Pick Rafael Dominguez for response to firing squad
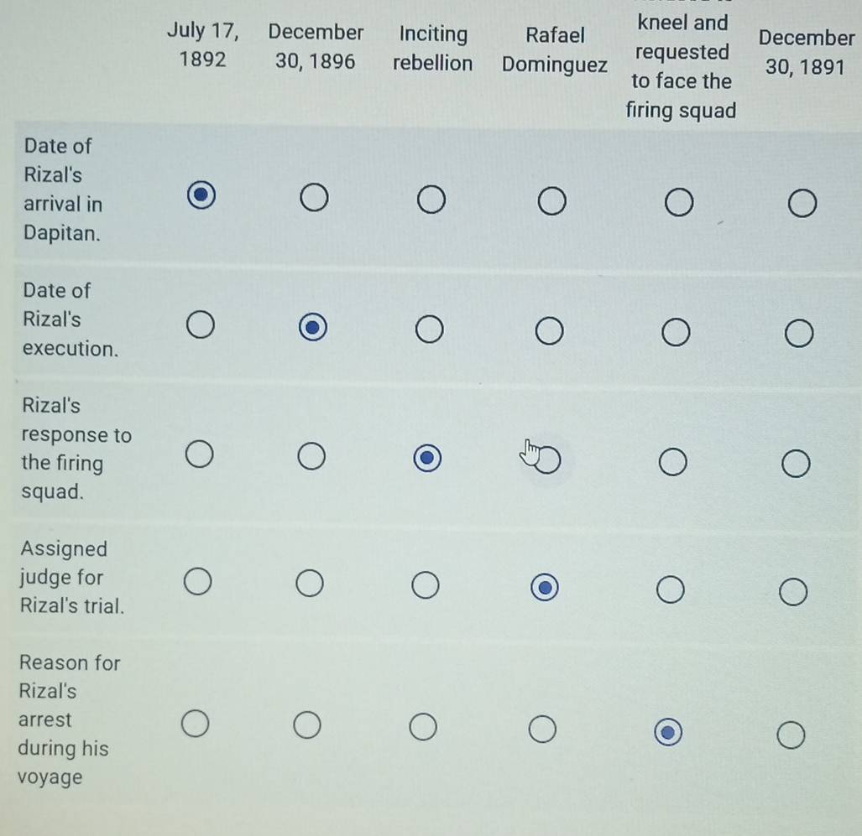This screenshot has width=862, height=836. click(x=547, y=460)
